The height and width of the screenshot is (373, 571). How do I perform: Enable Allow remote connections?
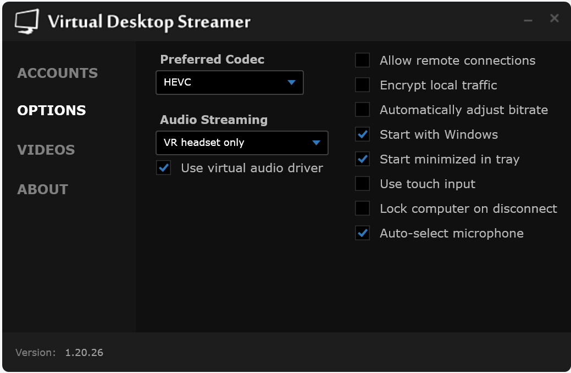[x=362, y=60]
